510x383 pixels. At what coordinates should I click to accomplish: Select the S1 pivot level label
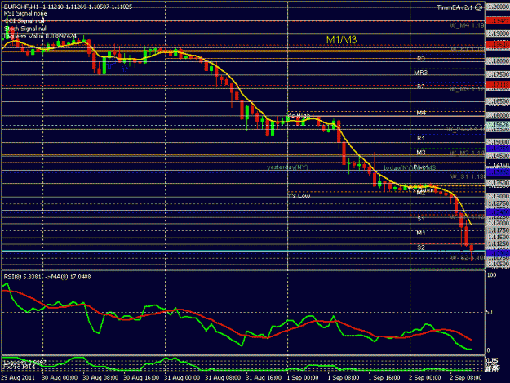tap(421, 219)
